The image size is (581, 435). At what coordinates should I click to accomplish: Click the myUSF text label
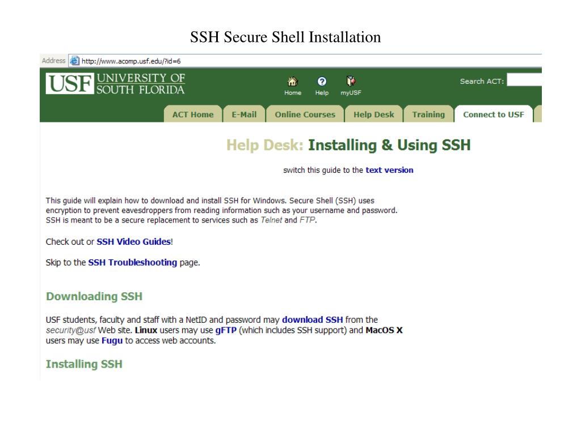tap(351, 93)
